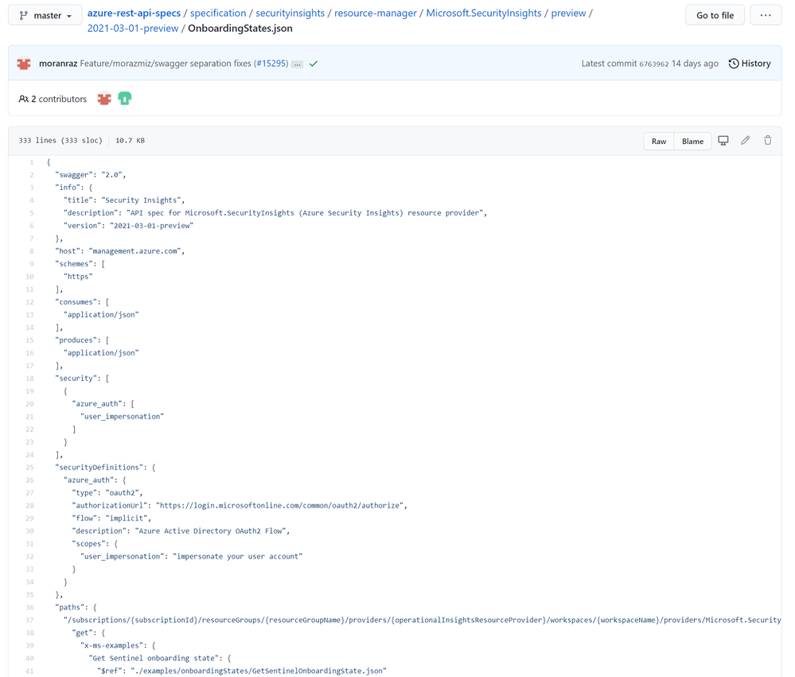Edit this file with pencil icon
Image resolution: width=795 pixels, height=677 pixels.
coord(746,141)
